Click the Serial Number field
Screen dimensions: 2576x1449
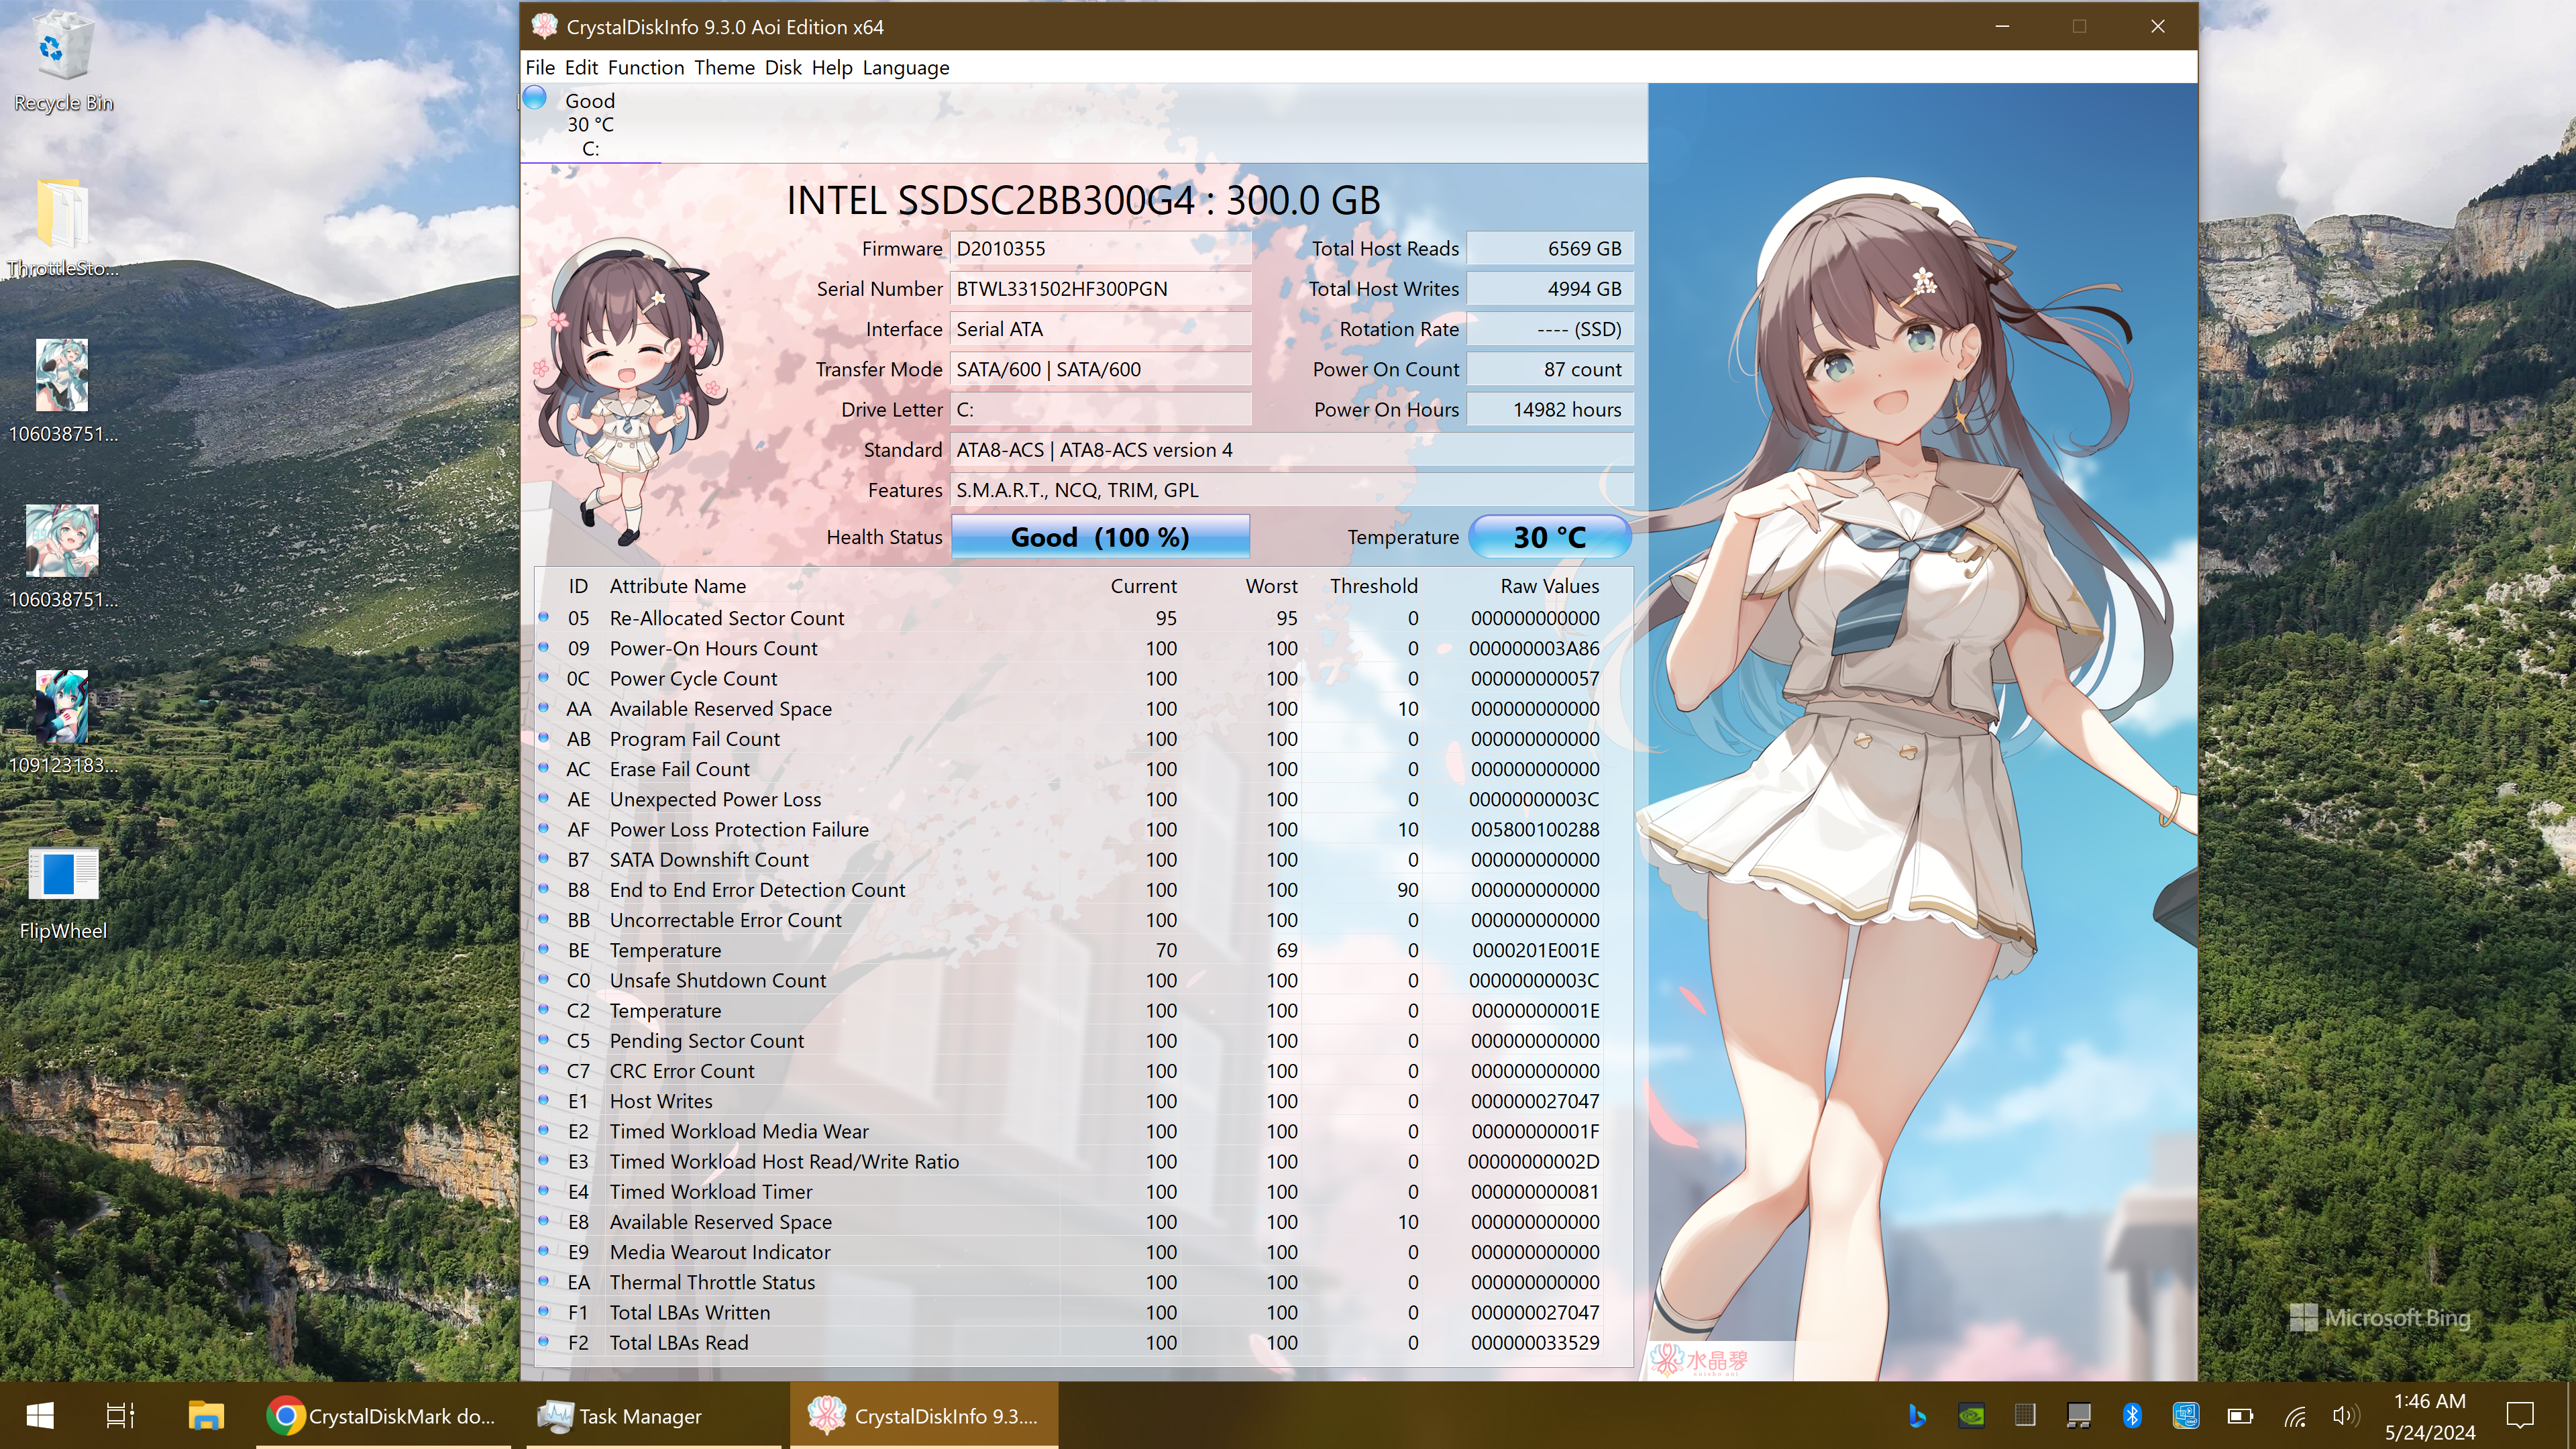[x=1099, y=289]
